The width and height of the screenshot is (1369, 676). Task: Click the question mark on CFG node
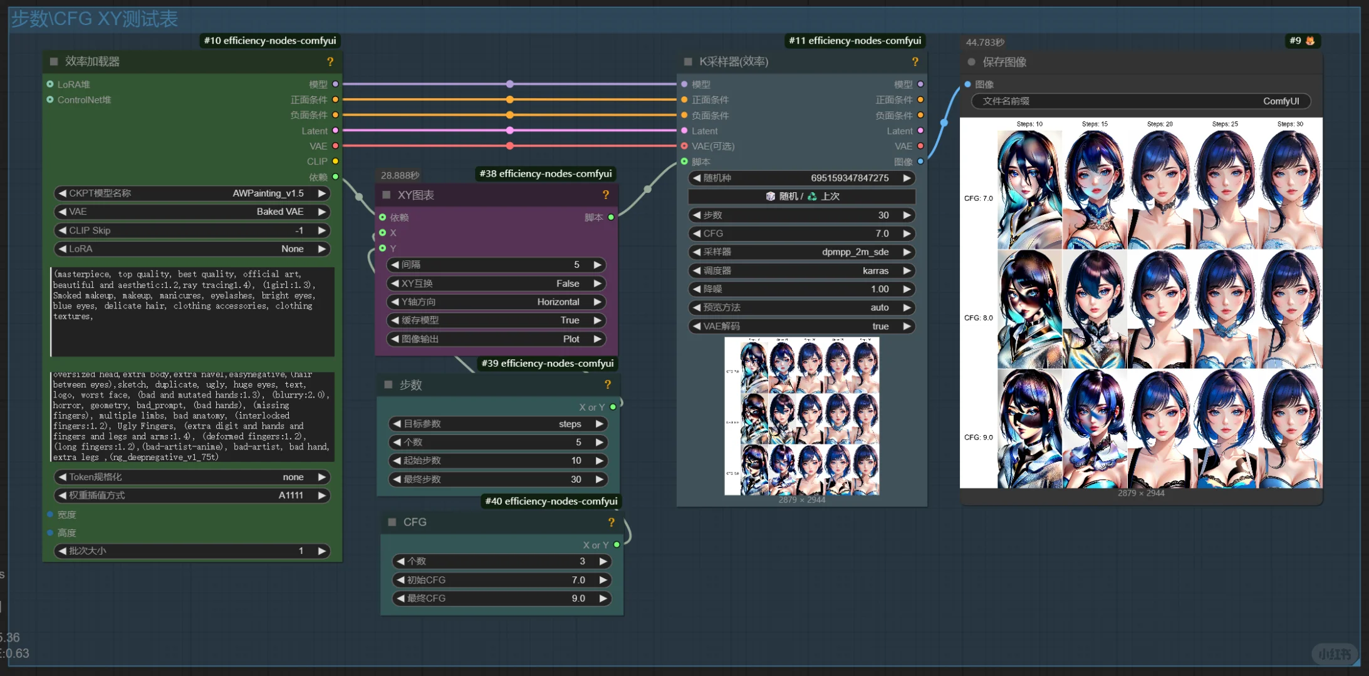click(x=611, y=523)
